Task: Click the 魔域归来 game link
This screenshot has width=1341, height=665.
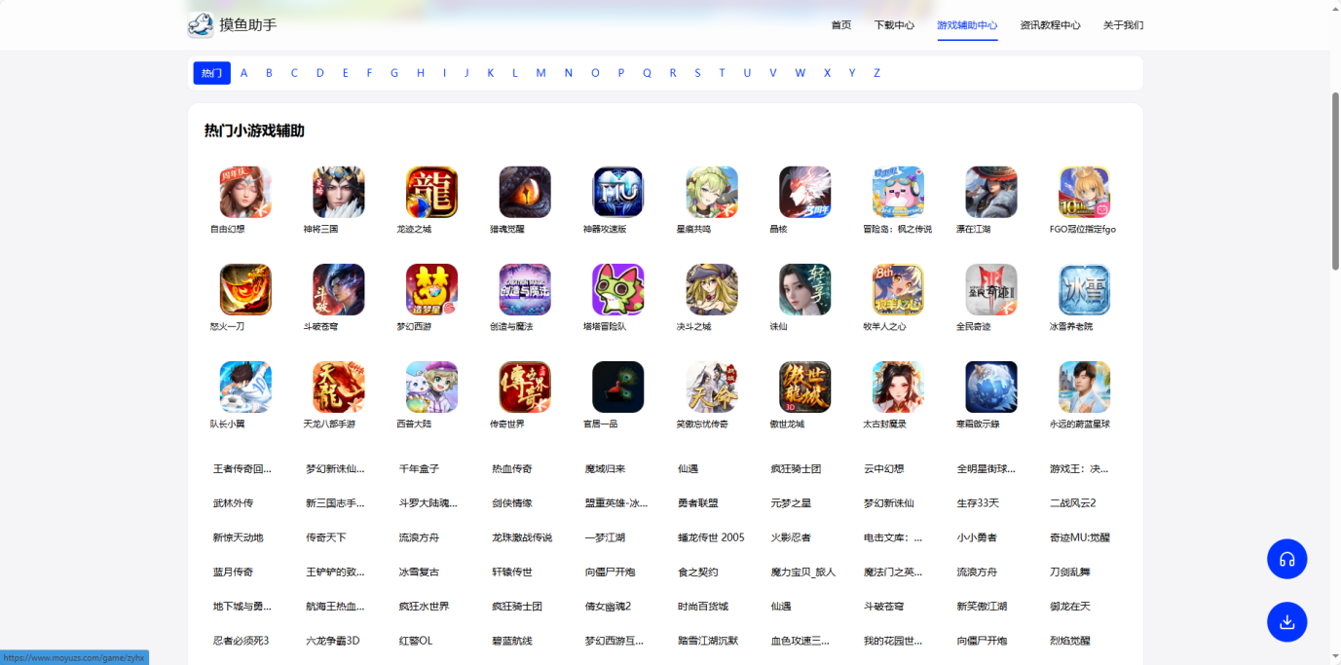Action: (x=606, y=469)
